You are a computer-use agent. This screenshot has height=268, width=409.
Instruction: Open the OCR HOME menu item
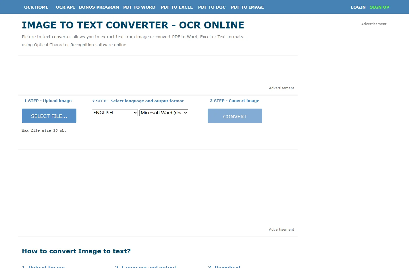[36, 7]
